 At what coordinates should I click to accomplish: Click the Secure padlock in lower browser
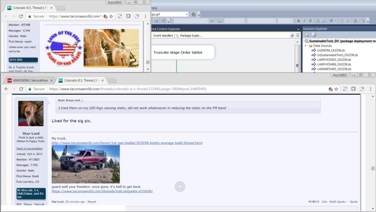tap(30, 89)
